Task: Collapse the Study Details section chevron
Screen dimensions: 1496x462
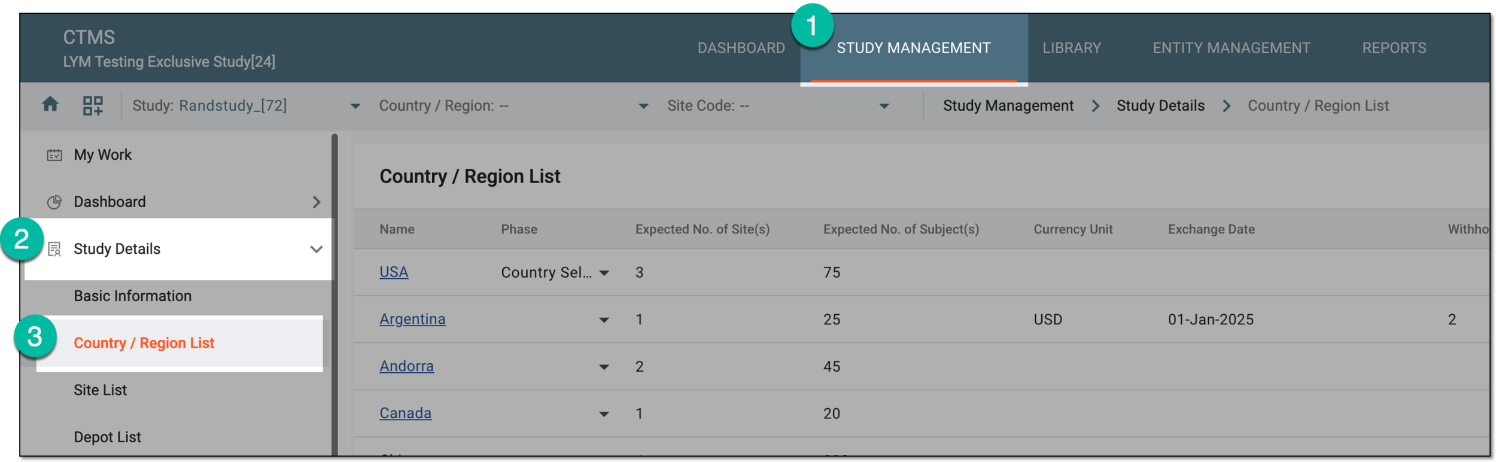Action: coord(317,249)
